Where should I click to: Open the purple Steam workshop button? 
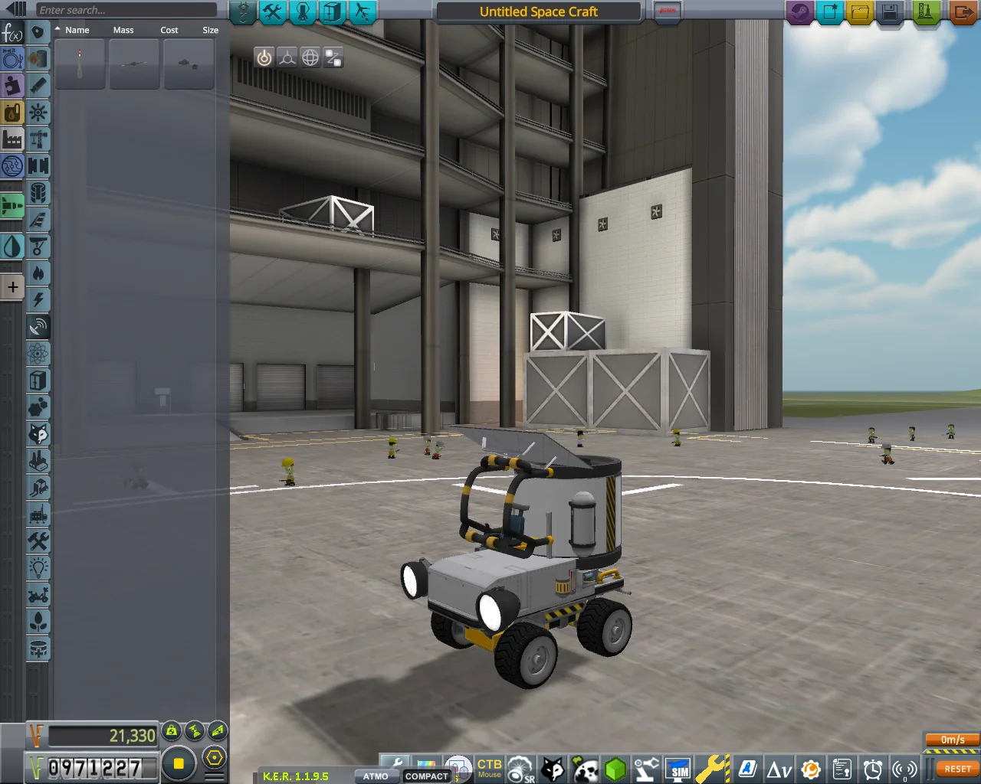799,12
